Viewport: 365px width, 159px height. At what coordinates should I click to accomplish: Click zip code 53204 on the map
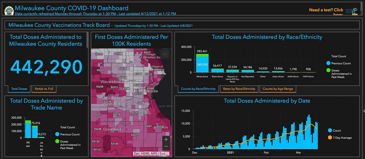point(141,103)
